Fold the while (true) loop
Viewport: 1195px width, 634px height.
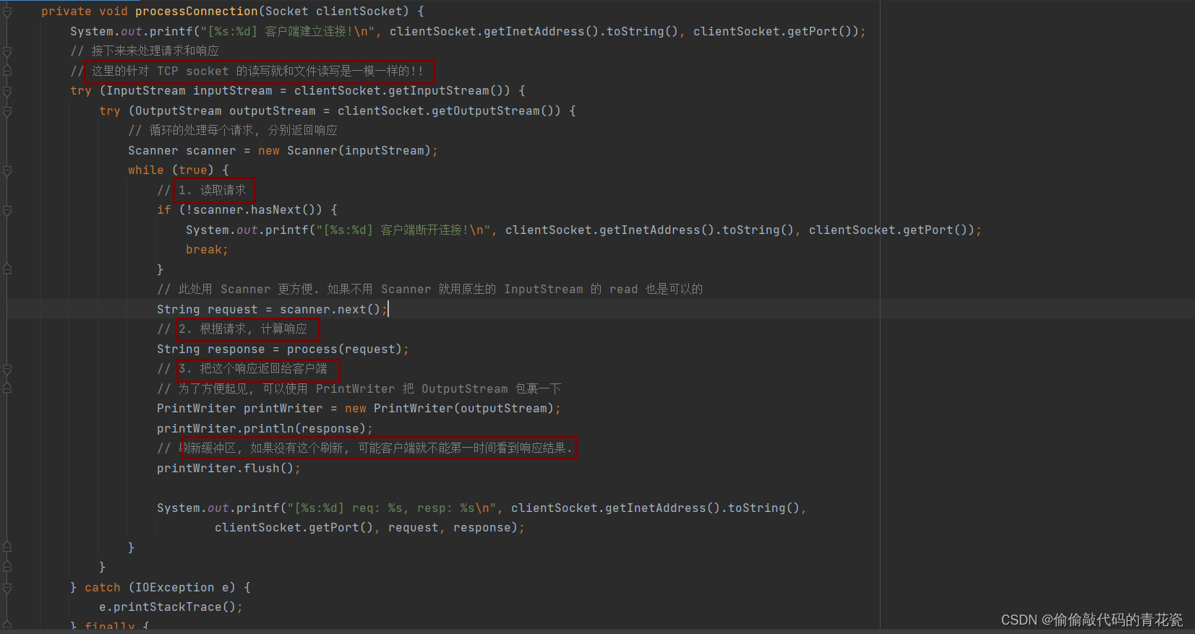[7, 170]
